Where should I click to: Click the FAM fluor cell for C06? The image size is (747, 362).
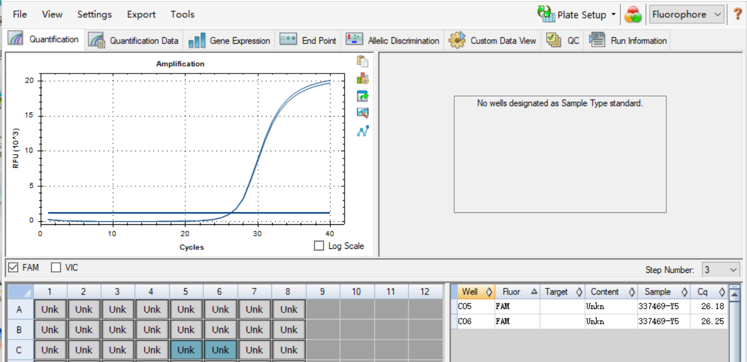[x=517, y=321]
